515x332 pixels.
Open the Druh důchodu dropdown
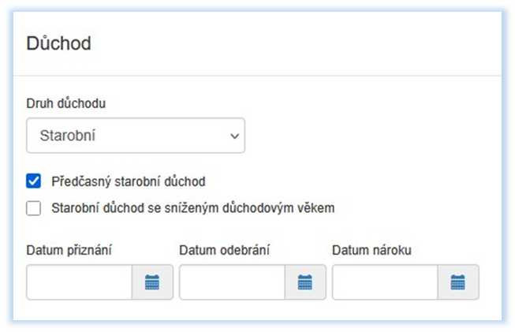(135, 136)
